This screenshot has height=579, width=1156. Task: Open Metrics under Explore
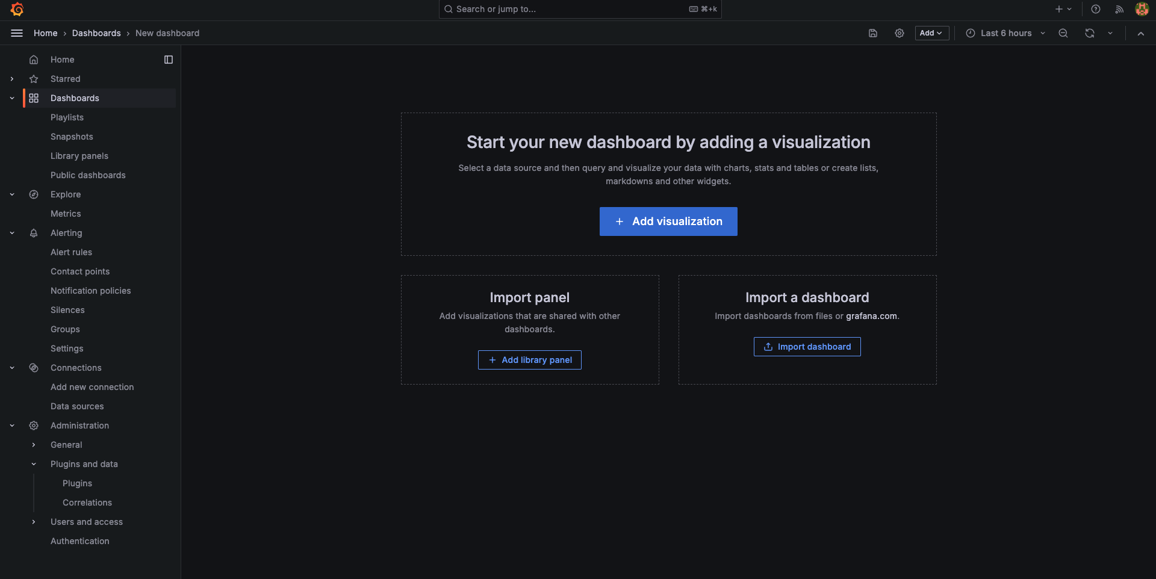[66, 214]
